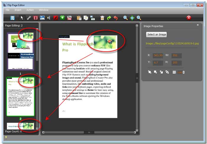The image size is (207, 144).
Task: Add a link with the chain icon
Action: point(29,18)
